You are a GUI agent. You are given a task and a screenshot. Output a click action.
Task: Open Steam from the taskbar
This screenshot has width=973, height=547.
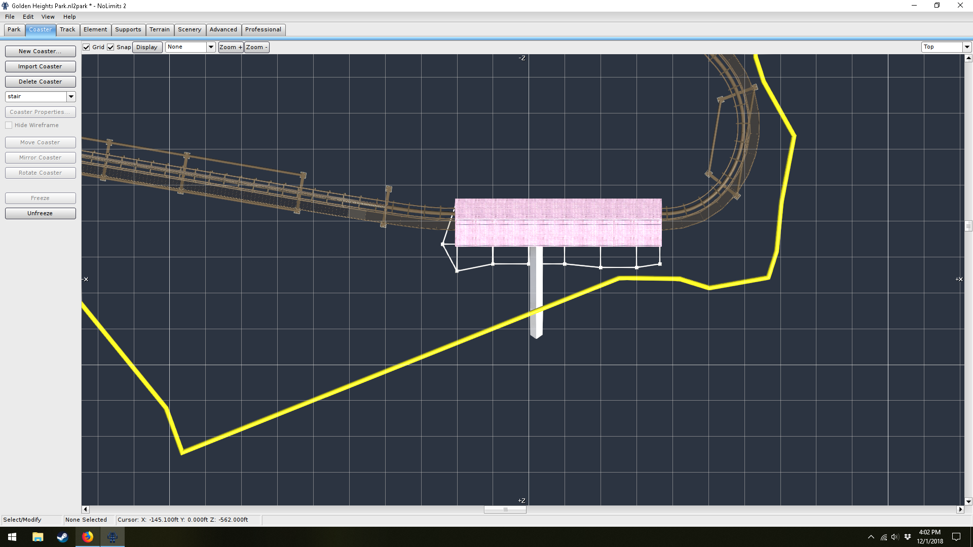coord(62,537)
